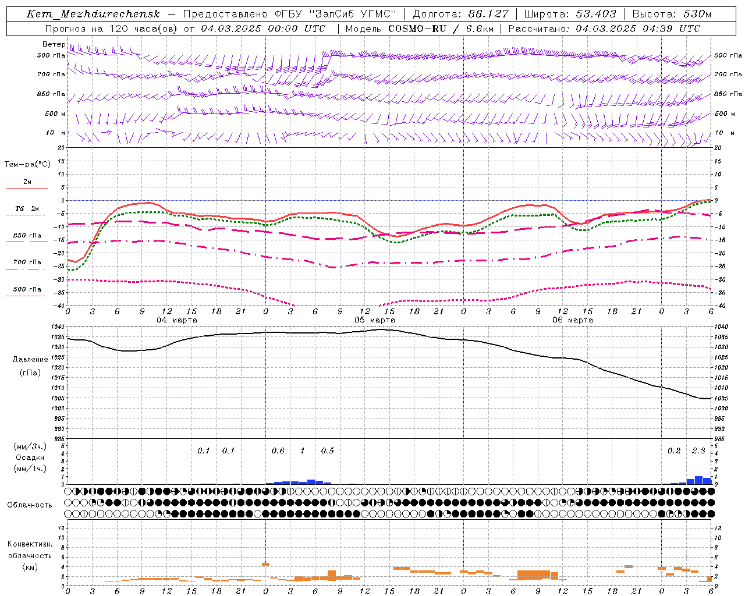Screen dimensions: 745x596
Task: Click the dashed line sample under 850 гПа legend
Action: pos(27,242)
